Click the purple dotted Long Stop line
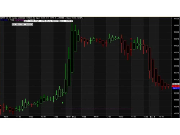Image resolution: width=180 pixels, height=135 pixels. click(96, 109)
